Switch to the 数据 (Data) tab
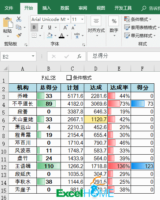The width and height of the screenshot is (160, 200). tap(65, 8)
